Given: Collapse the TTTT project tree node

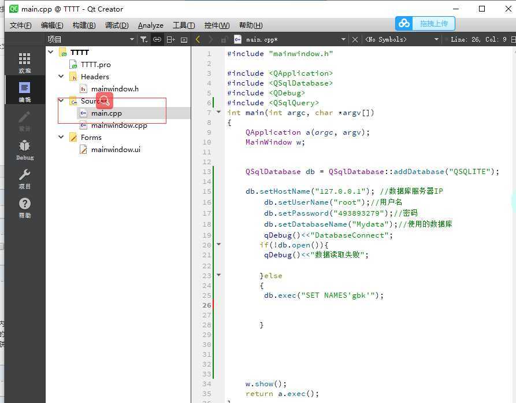Looking at the screenshot, I should pos(51,52).
